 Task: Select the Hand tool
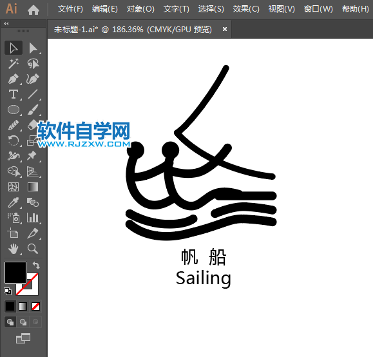pyautogui.click(x=14, y=249)
